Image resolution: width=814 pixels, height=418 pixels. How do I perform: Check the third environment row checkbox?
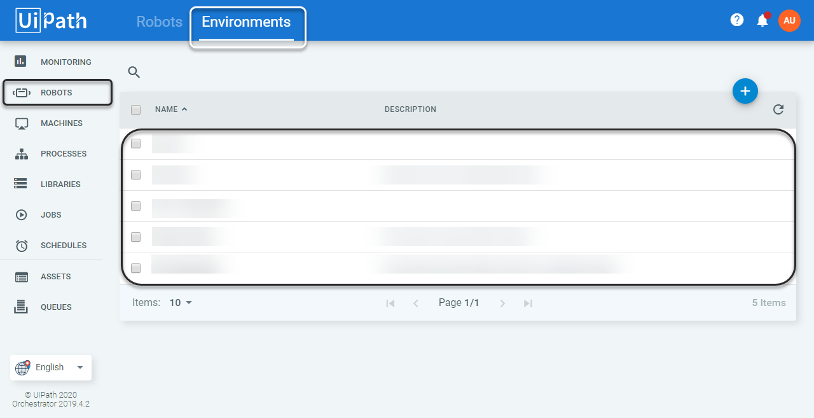point(135,206)
